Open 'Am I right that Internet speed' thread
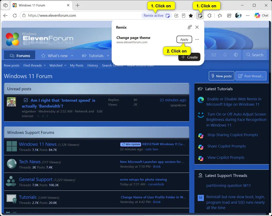This screenshot has width=272, height=216. pyautogui.click(x=58, y=103)
